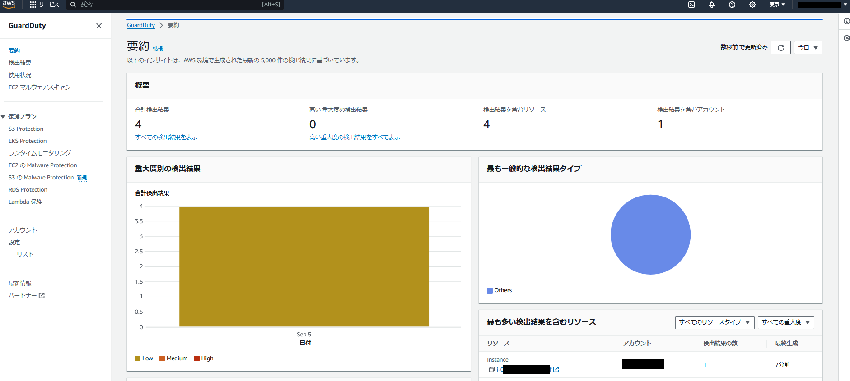Click 高い重大度の検出結果をすべて表示 link
The height and width of the screenshot is (381, 850).
355,137
